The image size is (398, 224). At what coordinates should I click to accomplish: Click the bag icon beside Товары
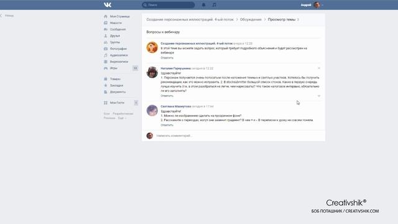click(x=106, y=79)
